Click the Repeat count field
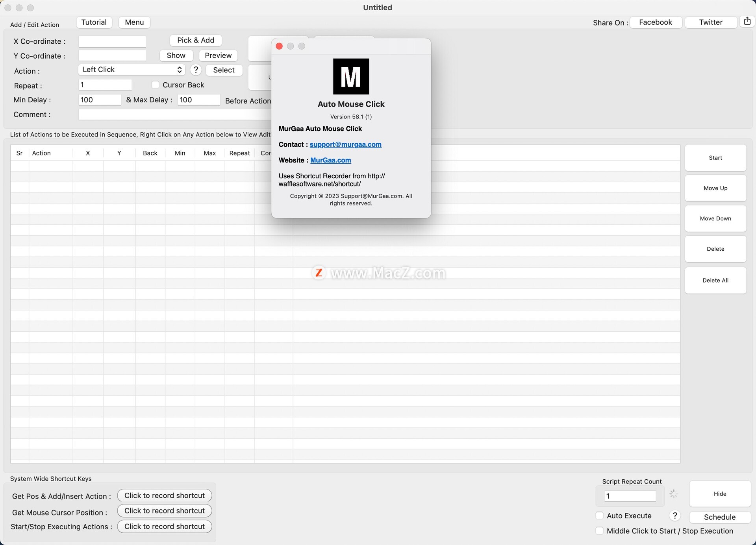Image resolution: width=756 pixels, height=545 pixels. click(105, 85)
